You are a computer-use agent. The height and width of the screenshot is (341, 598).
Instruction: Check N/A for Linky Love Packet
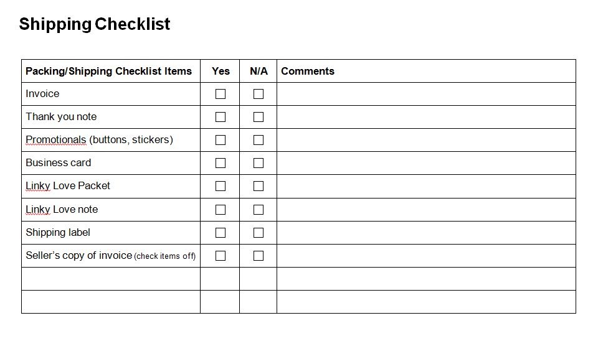pyautogui.click(x=259, y=186)
